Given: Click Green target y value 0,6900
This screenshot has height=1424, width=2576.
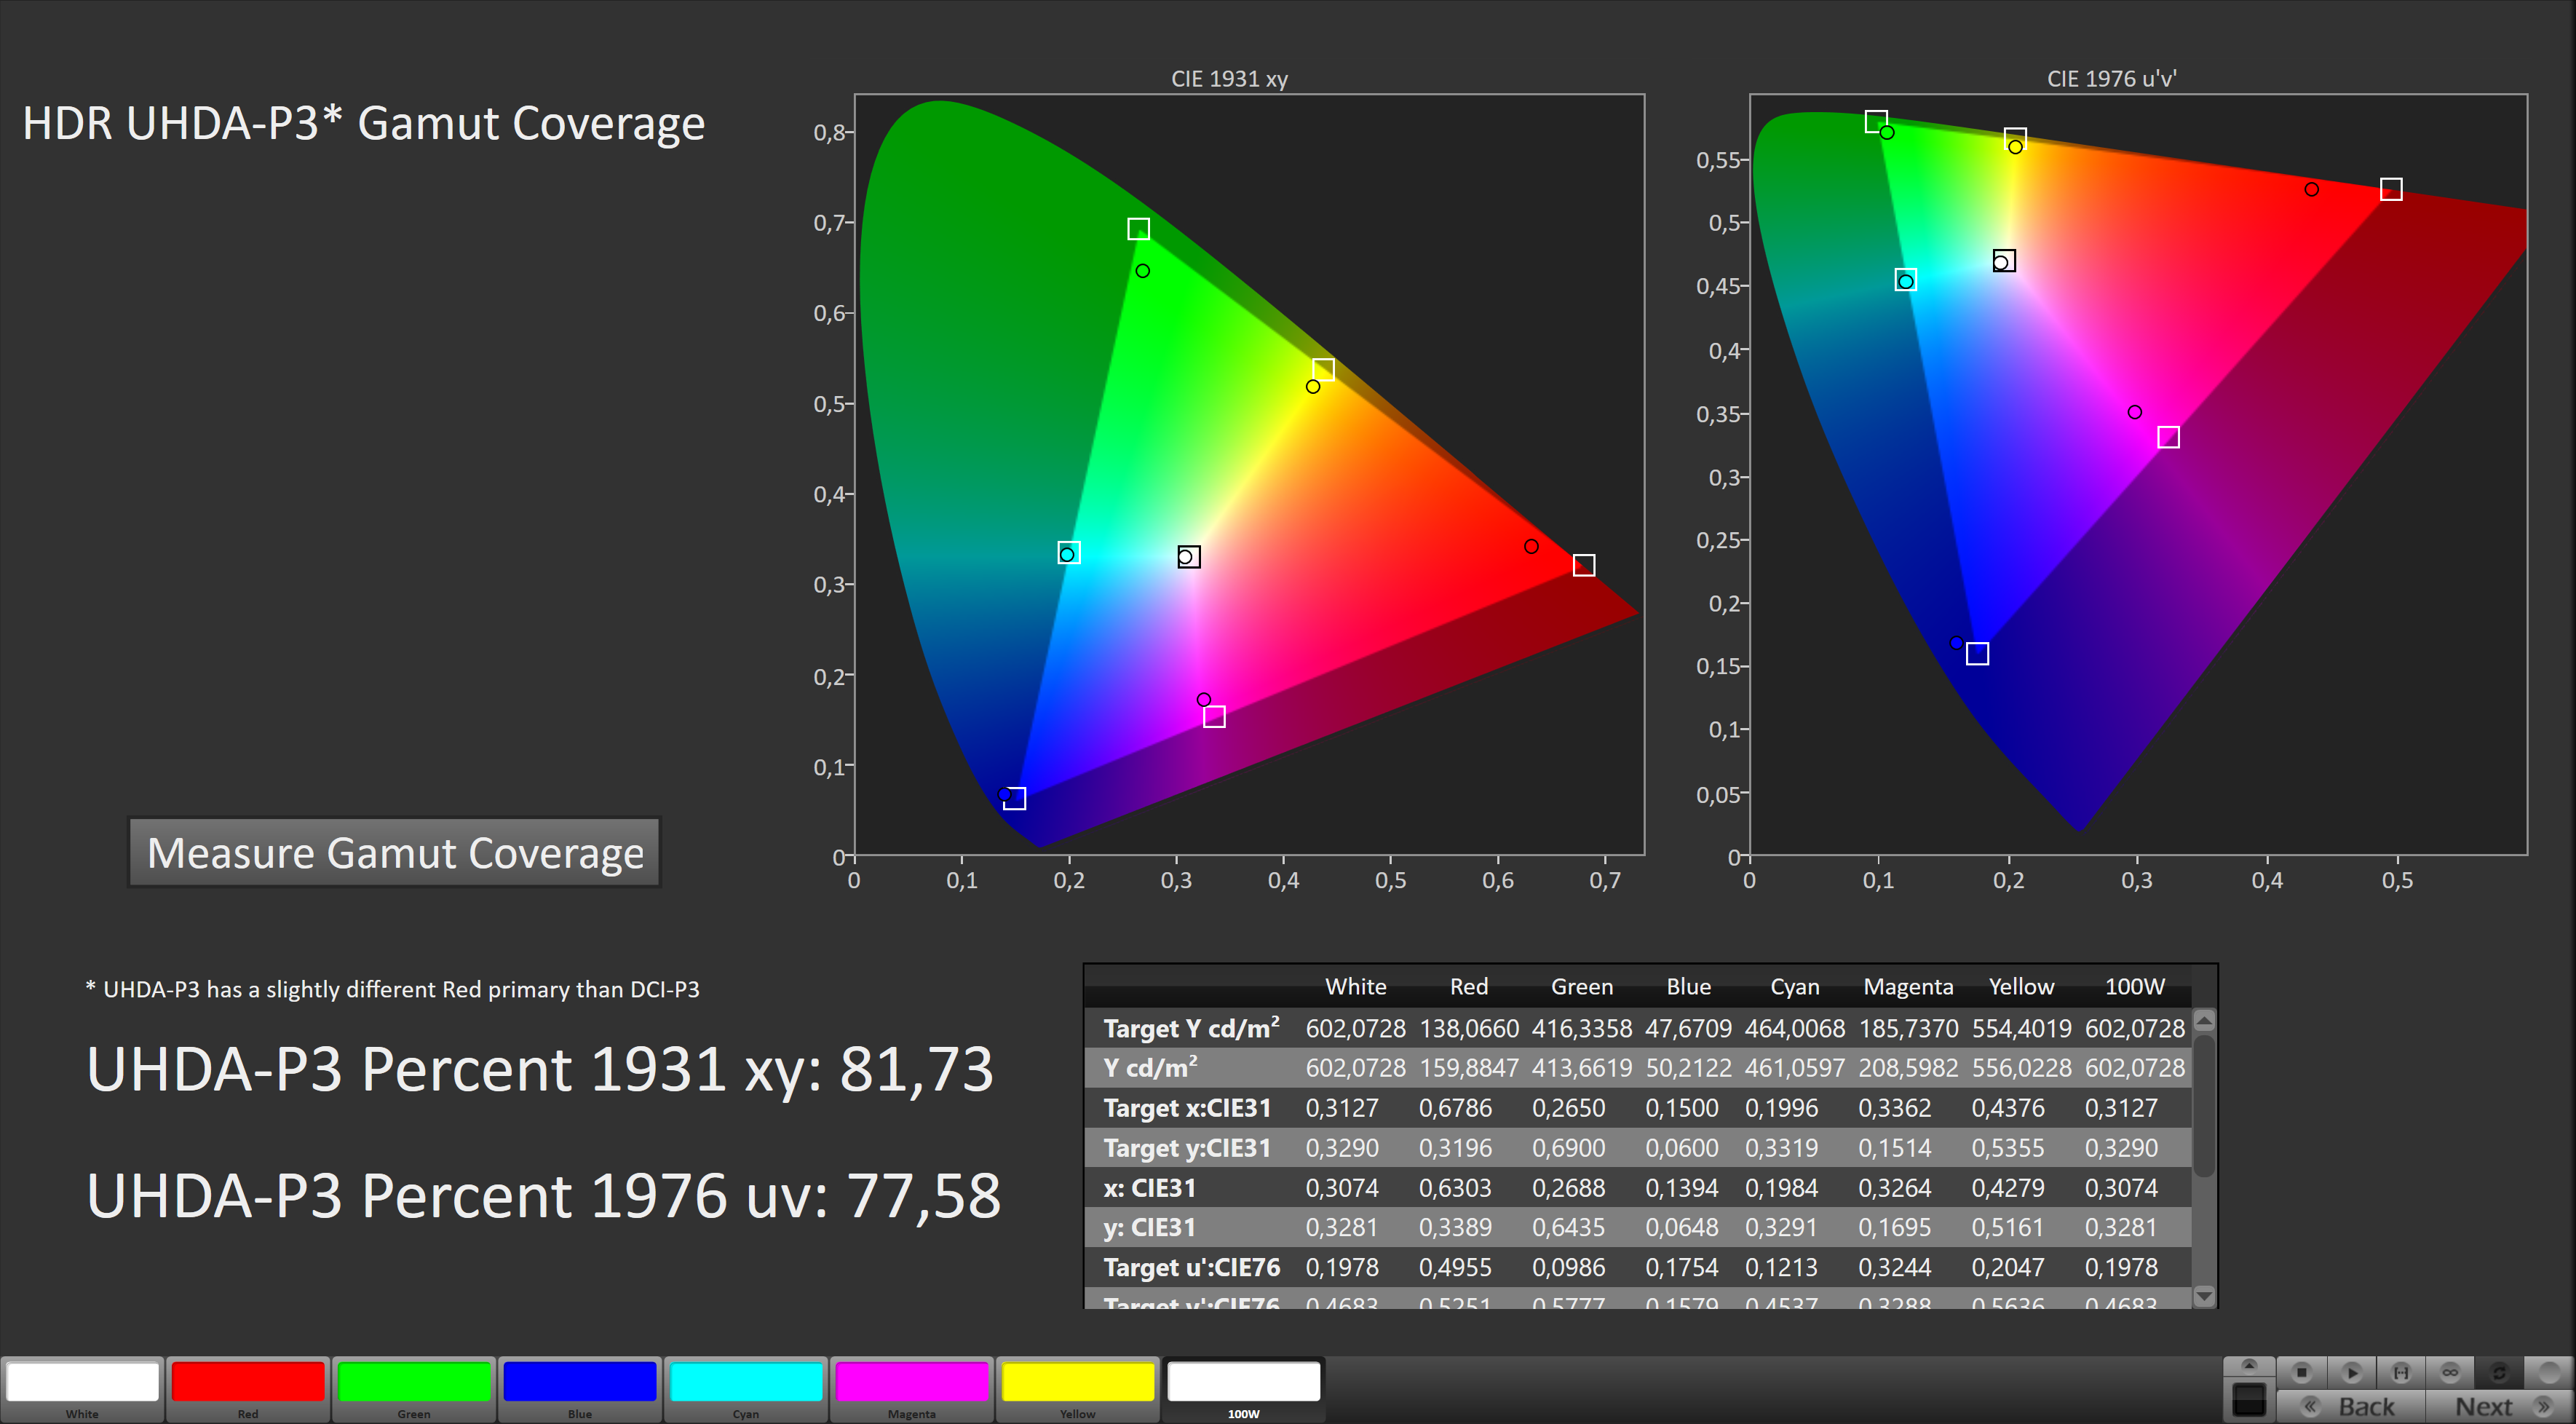Looking at the screenshot, I should point(1568,1148).
